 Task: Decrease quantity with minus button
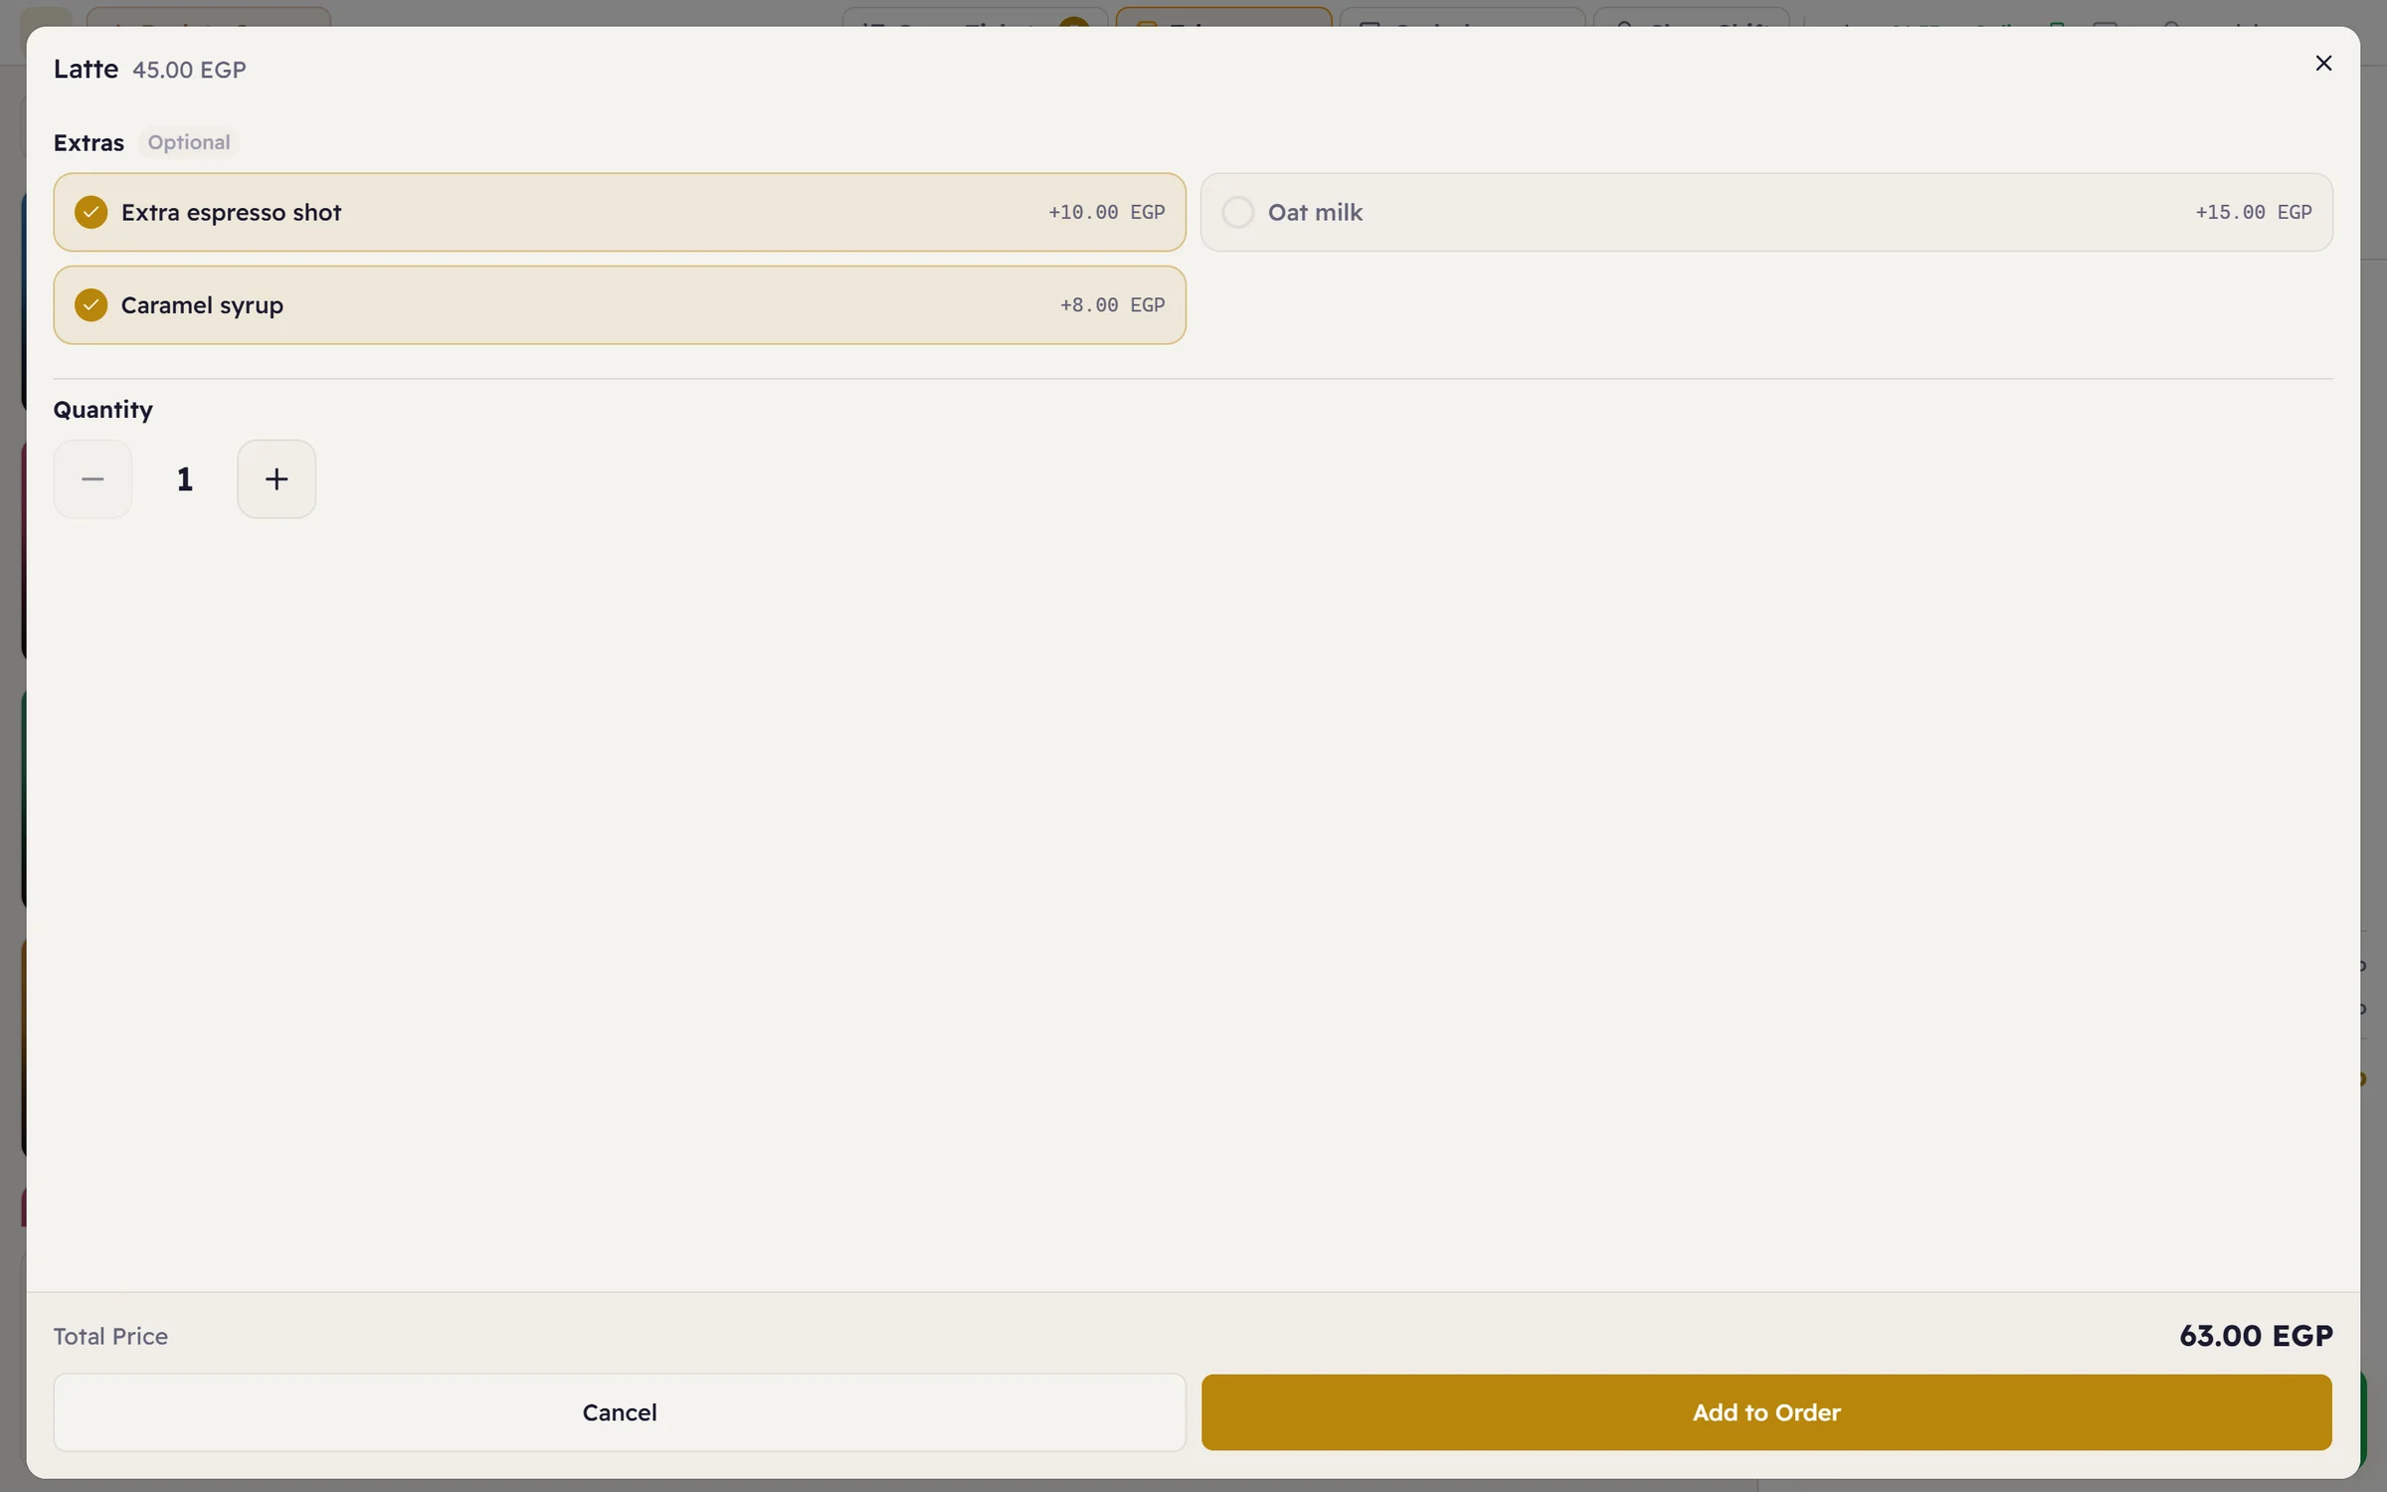pyautogui.click(x=92, y=479)
